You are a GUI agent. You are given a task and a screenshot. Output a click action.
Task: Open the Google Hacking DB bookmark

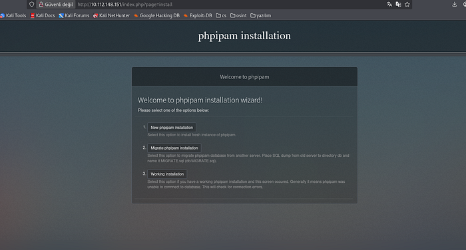[x=156, y=15]
